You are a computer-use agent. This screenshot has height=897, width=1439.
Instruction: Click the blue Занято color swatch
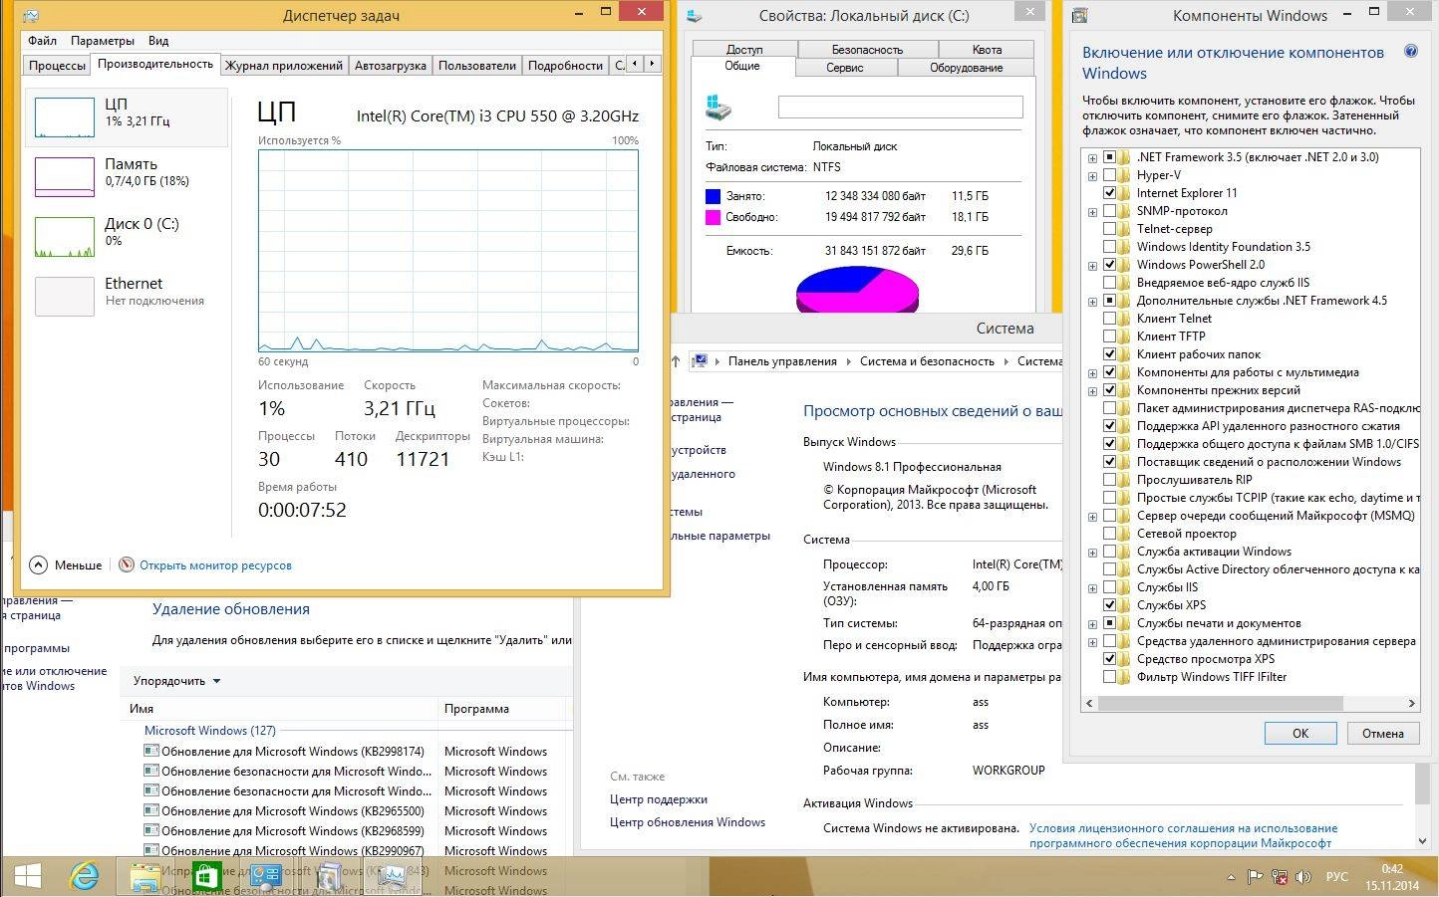pyautogui.click(x=713, y=196)
